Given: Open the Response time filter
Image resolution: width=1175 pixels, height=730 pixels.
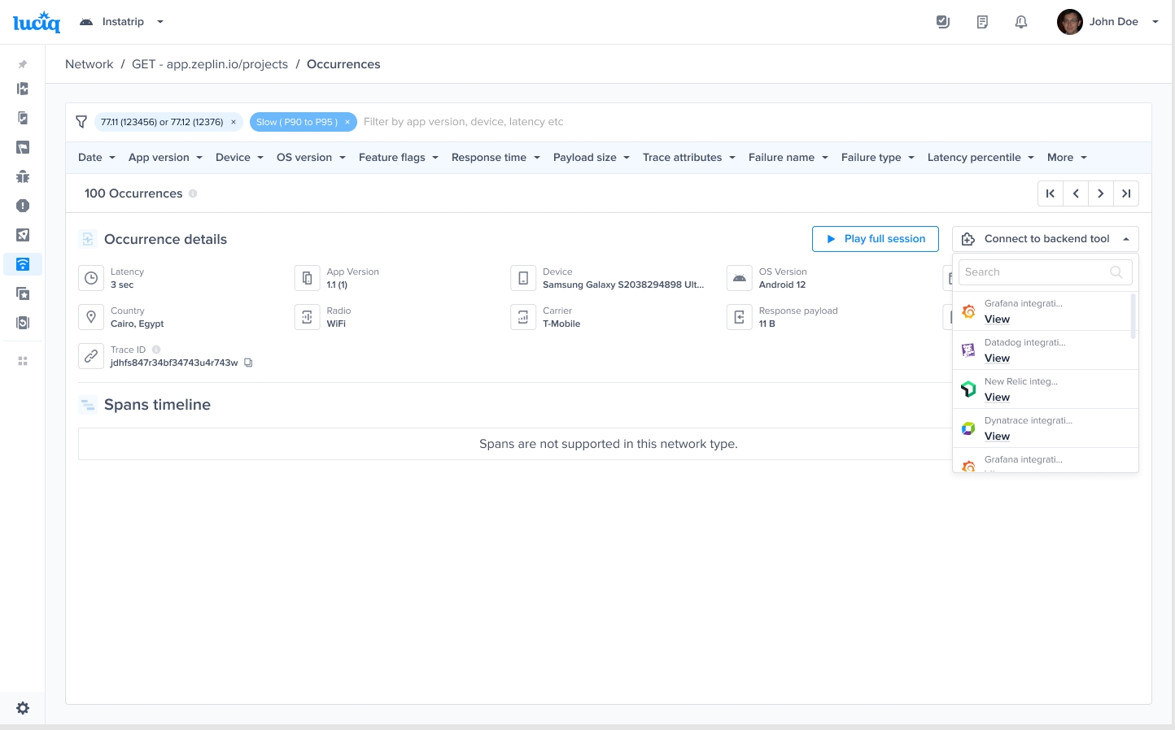Looking at the screenshot, I should coord(496,158).
